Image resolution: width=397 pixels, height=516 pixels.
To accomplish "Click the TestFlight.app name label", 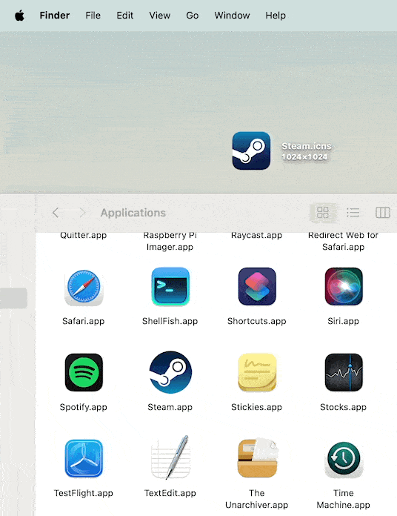I will 84,493.
